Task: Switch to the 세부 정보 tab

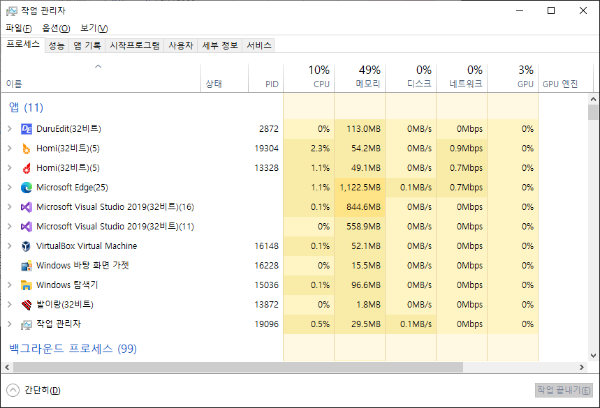Action: (220, 45)
